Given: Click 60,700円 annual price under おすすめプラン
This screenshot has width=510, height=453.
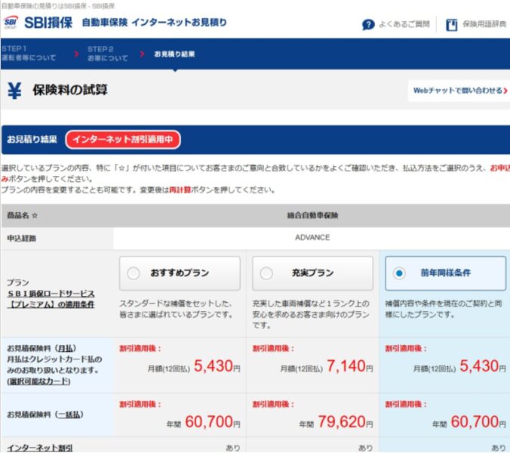Looking at the screenshot, I should click(x=213, y=422).
